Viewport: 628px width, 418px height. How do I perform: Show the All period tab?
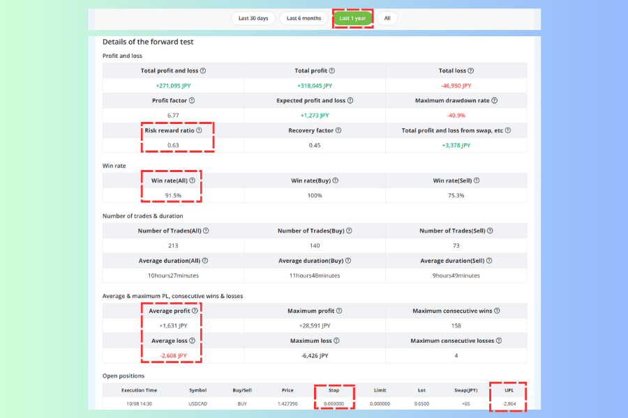coord(387,18)
